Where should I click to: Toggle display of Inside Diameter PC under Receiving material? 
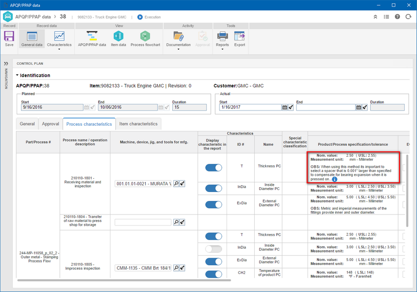point(214,189)
